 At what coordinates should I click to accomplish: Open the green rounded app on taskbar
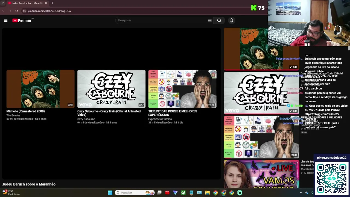click(240, 193)
